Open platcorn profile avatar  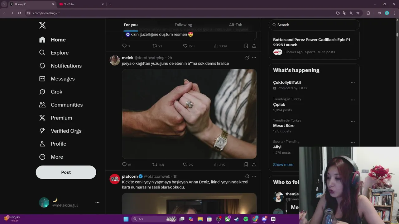click(115, 179)
